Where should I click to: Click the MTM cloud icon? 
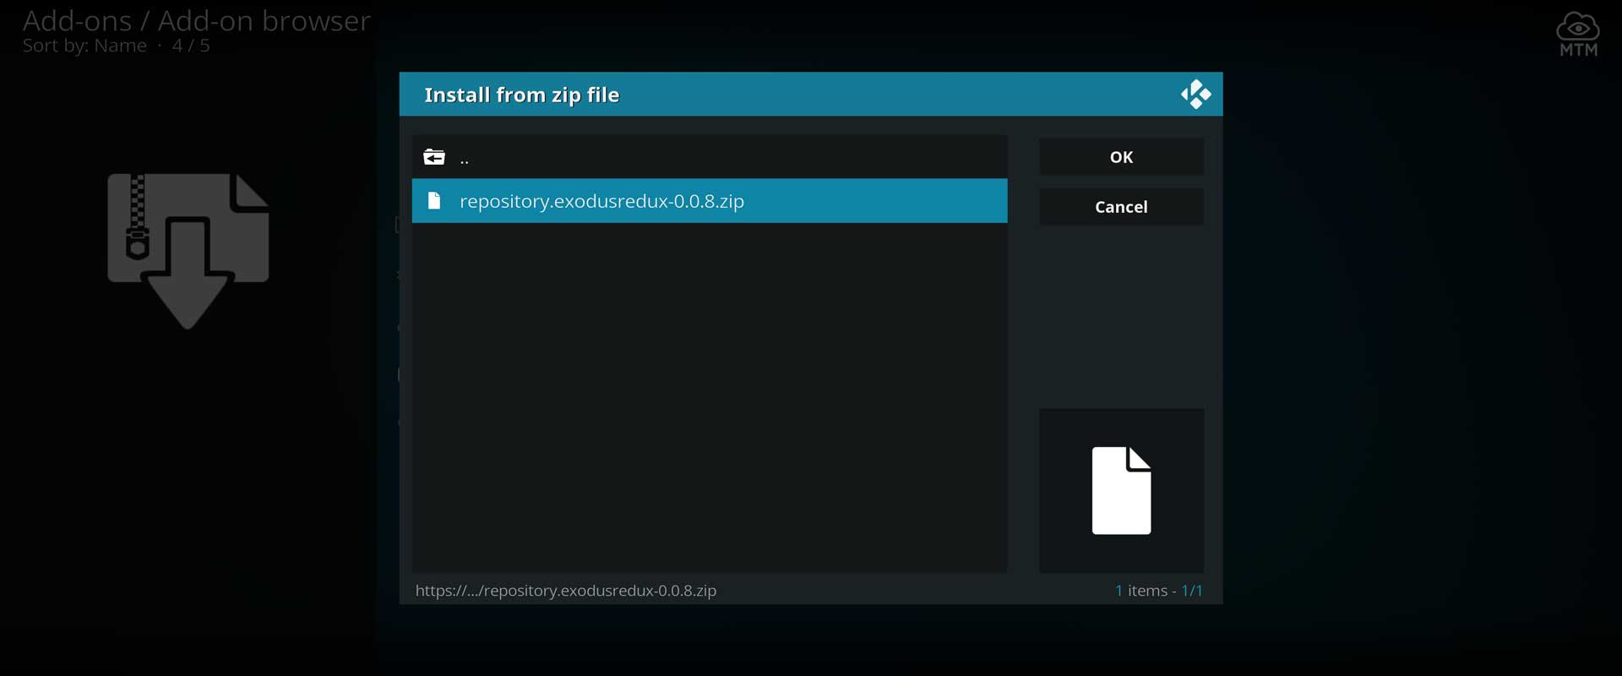pyautogui.click(x=1578, y=35)
